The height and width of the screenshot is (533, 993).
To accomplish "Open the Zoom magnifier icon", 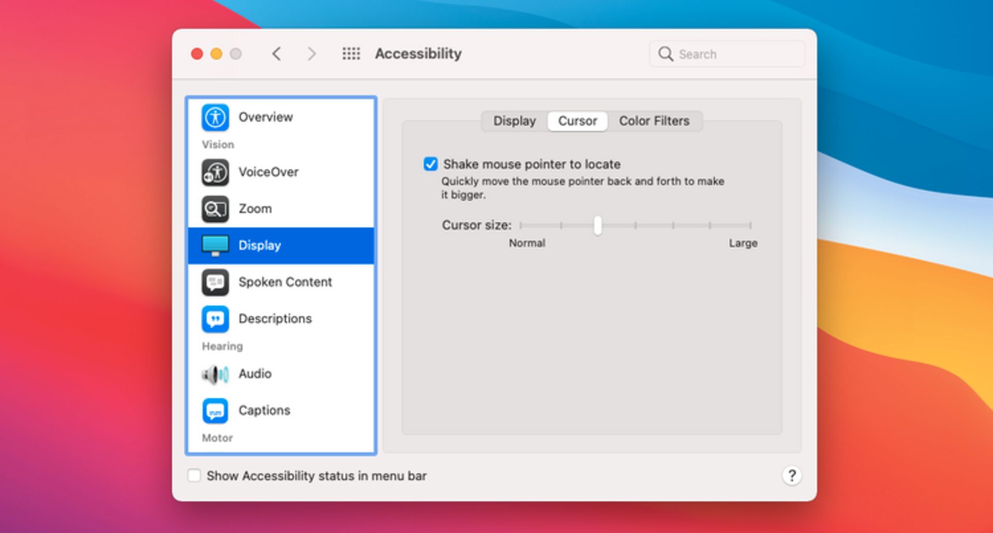I will click(215, 209).
